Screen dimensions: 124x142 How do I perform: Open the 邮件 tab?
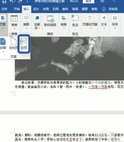click(65, 9)
